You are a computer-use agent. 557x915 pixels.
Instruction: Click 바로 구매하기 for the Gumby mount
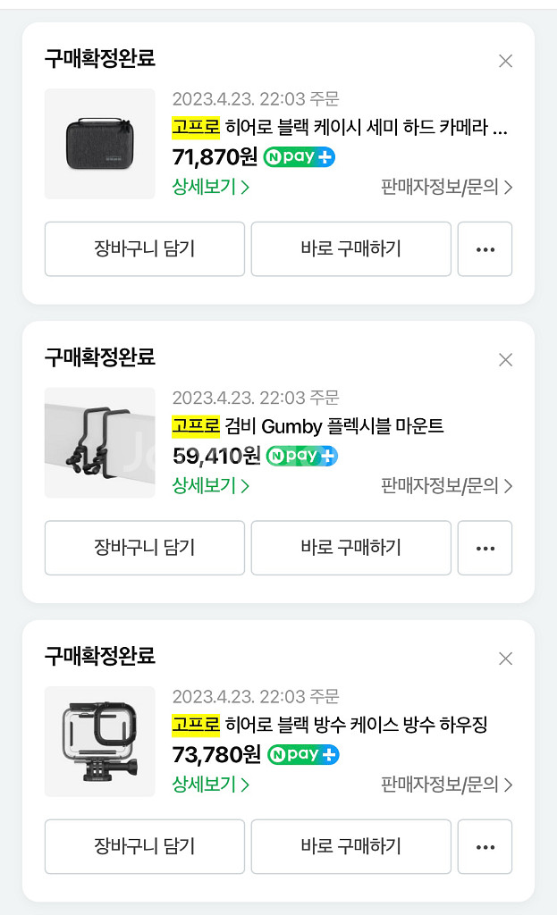click(350, 548)
